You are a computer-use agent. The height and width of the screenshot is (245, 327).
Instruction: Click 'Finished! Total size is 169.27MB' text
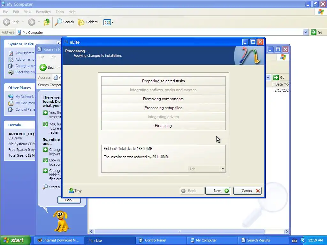click(x=128, y=149)
